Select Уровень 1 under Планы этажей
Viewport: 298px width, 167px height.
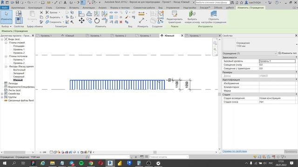coord(19,50)
